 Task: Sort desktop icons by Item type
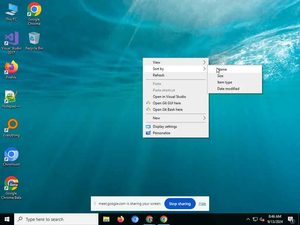click(235, 82)
